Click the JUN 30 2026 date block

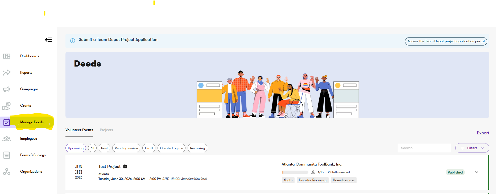point(78,172)
